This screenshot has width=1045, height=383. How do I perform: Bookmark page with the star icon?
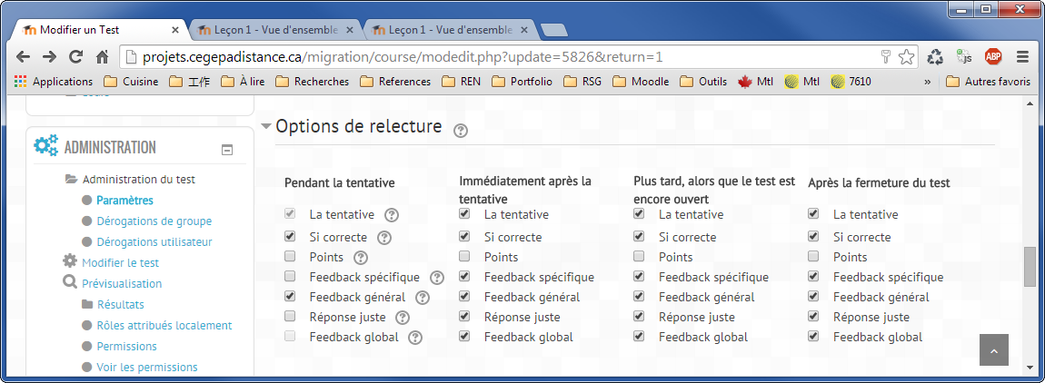906,56
